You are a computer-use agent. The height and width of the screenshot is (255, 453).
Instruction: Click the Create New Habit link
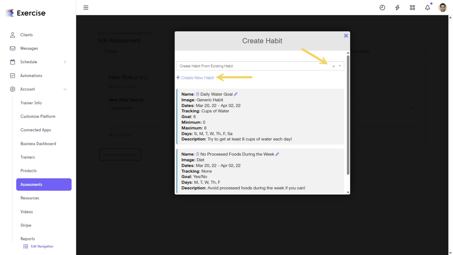pyautogui.click(x=195, y=77)
